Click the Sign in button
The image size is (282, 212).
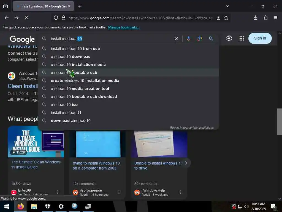(260, 38)
